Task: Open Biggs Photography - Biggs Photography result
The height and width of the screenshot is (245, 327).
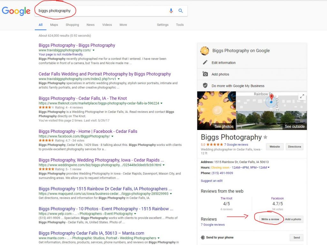Action: pos(77,45)
